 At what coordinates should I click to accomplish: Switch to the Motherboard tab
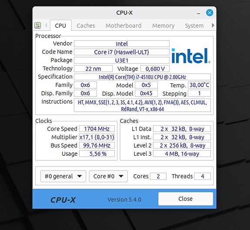coord(123,26)
